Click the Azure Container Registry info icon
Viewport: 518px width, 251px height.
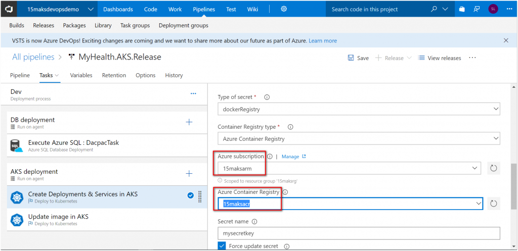(x=285, y=192)
